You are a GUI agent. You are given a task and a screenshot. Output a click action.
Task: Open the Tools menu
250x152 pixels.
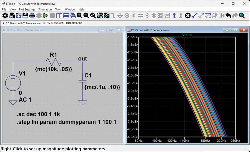tap(58, 9)
